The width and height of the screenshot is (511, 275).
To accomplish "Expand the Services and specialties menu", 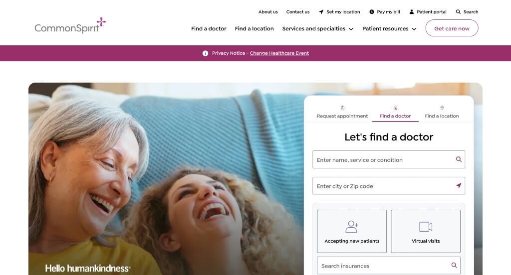I will (x=318, y=28).
